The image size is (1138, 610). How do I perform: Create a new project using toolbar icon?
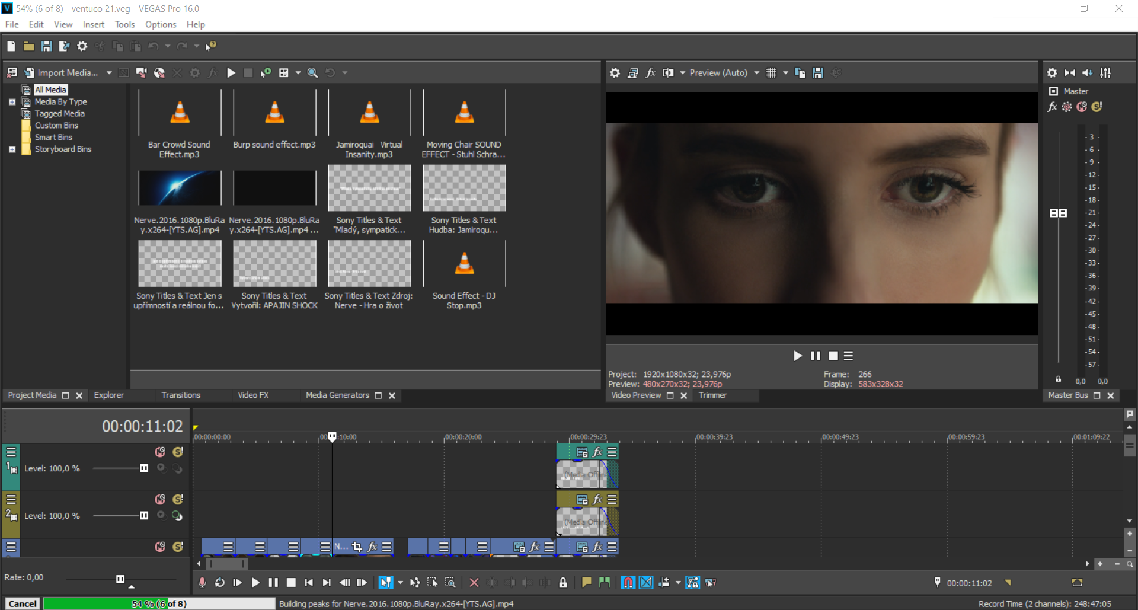[x=11, y=46]
